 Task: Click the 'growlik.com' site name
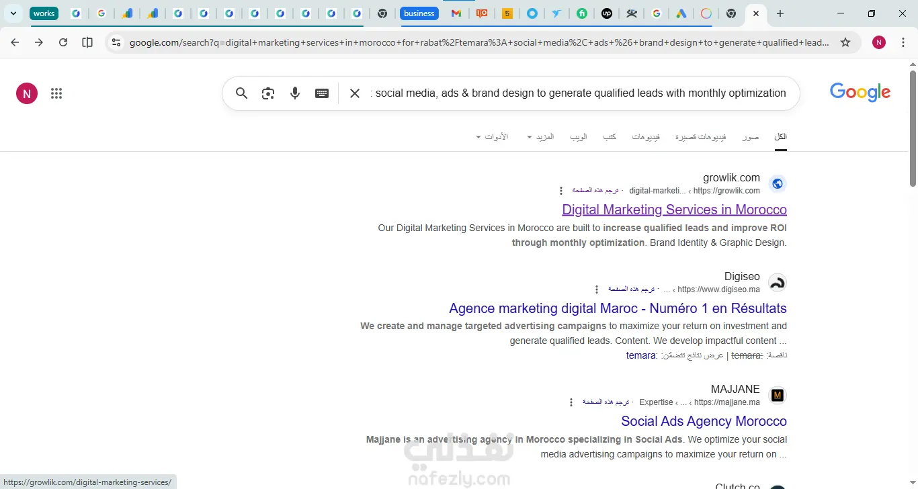tap(731, 178)
